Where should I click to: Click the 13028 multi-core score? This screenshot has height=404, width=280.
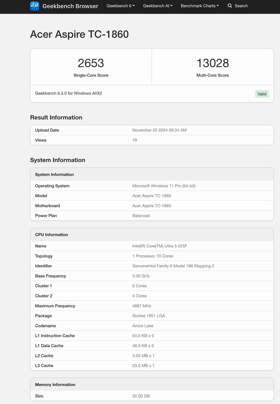click(x=213, y=63)
